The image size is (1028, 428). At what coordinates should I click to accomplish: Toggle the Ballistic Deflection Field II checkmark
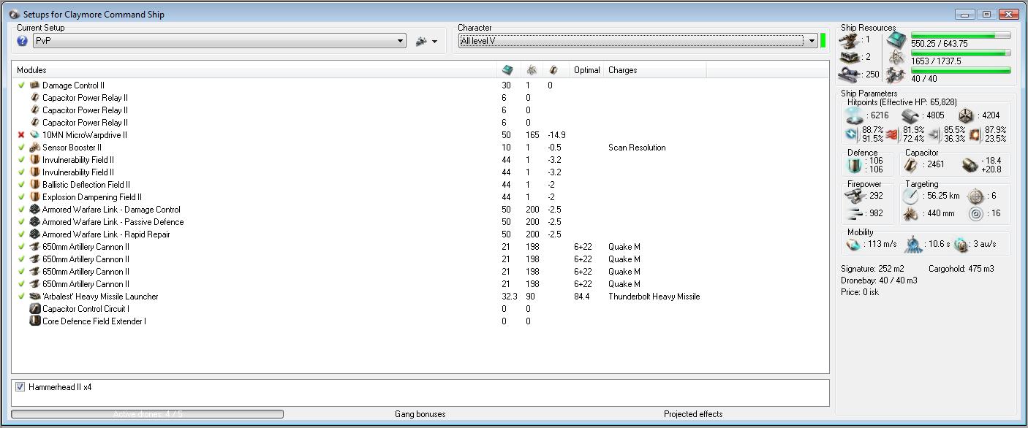coord(21,185)
